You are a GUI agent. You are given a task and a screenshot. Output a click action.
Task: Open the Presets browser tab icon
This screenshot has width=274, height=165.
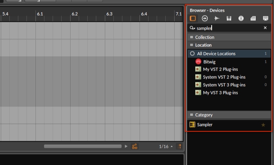coord(205,18)
